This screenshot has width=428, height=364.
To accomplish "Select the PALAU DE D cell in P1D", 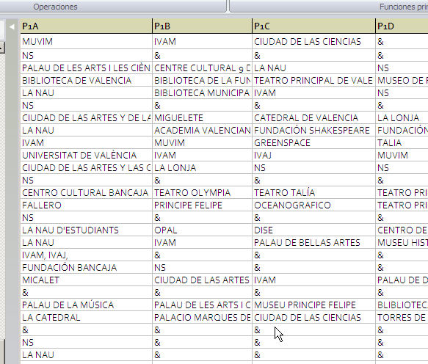I will pos(402,280).
